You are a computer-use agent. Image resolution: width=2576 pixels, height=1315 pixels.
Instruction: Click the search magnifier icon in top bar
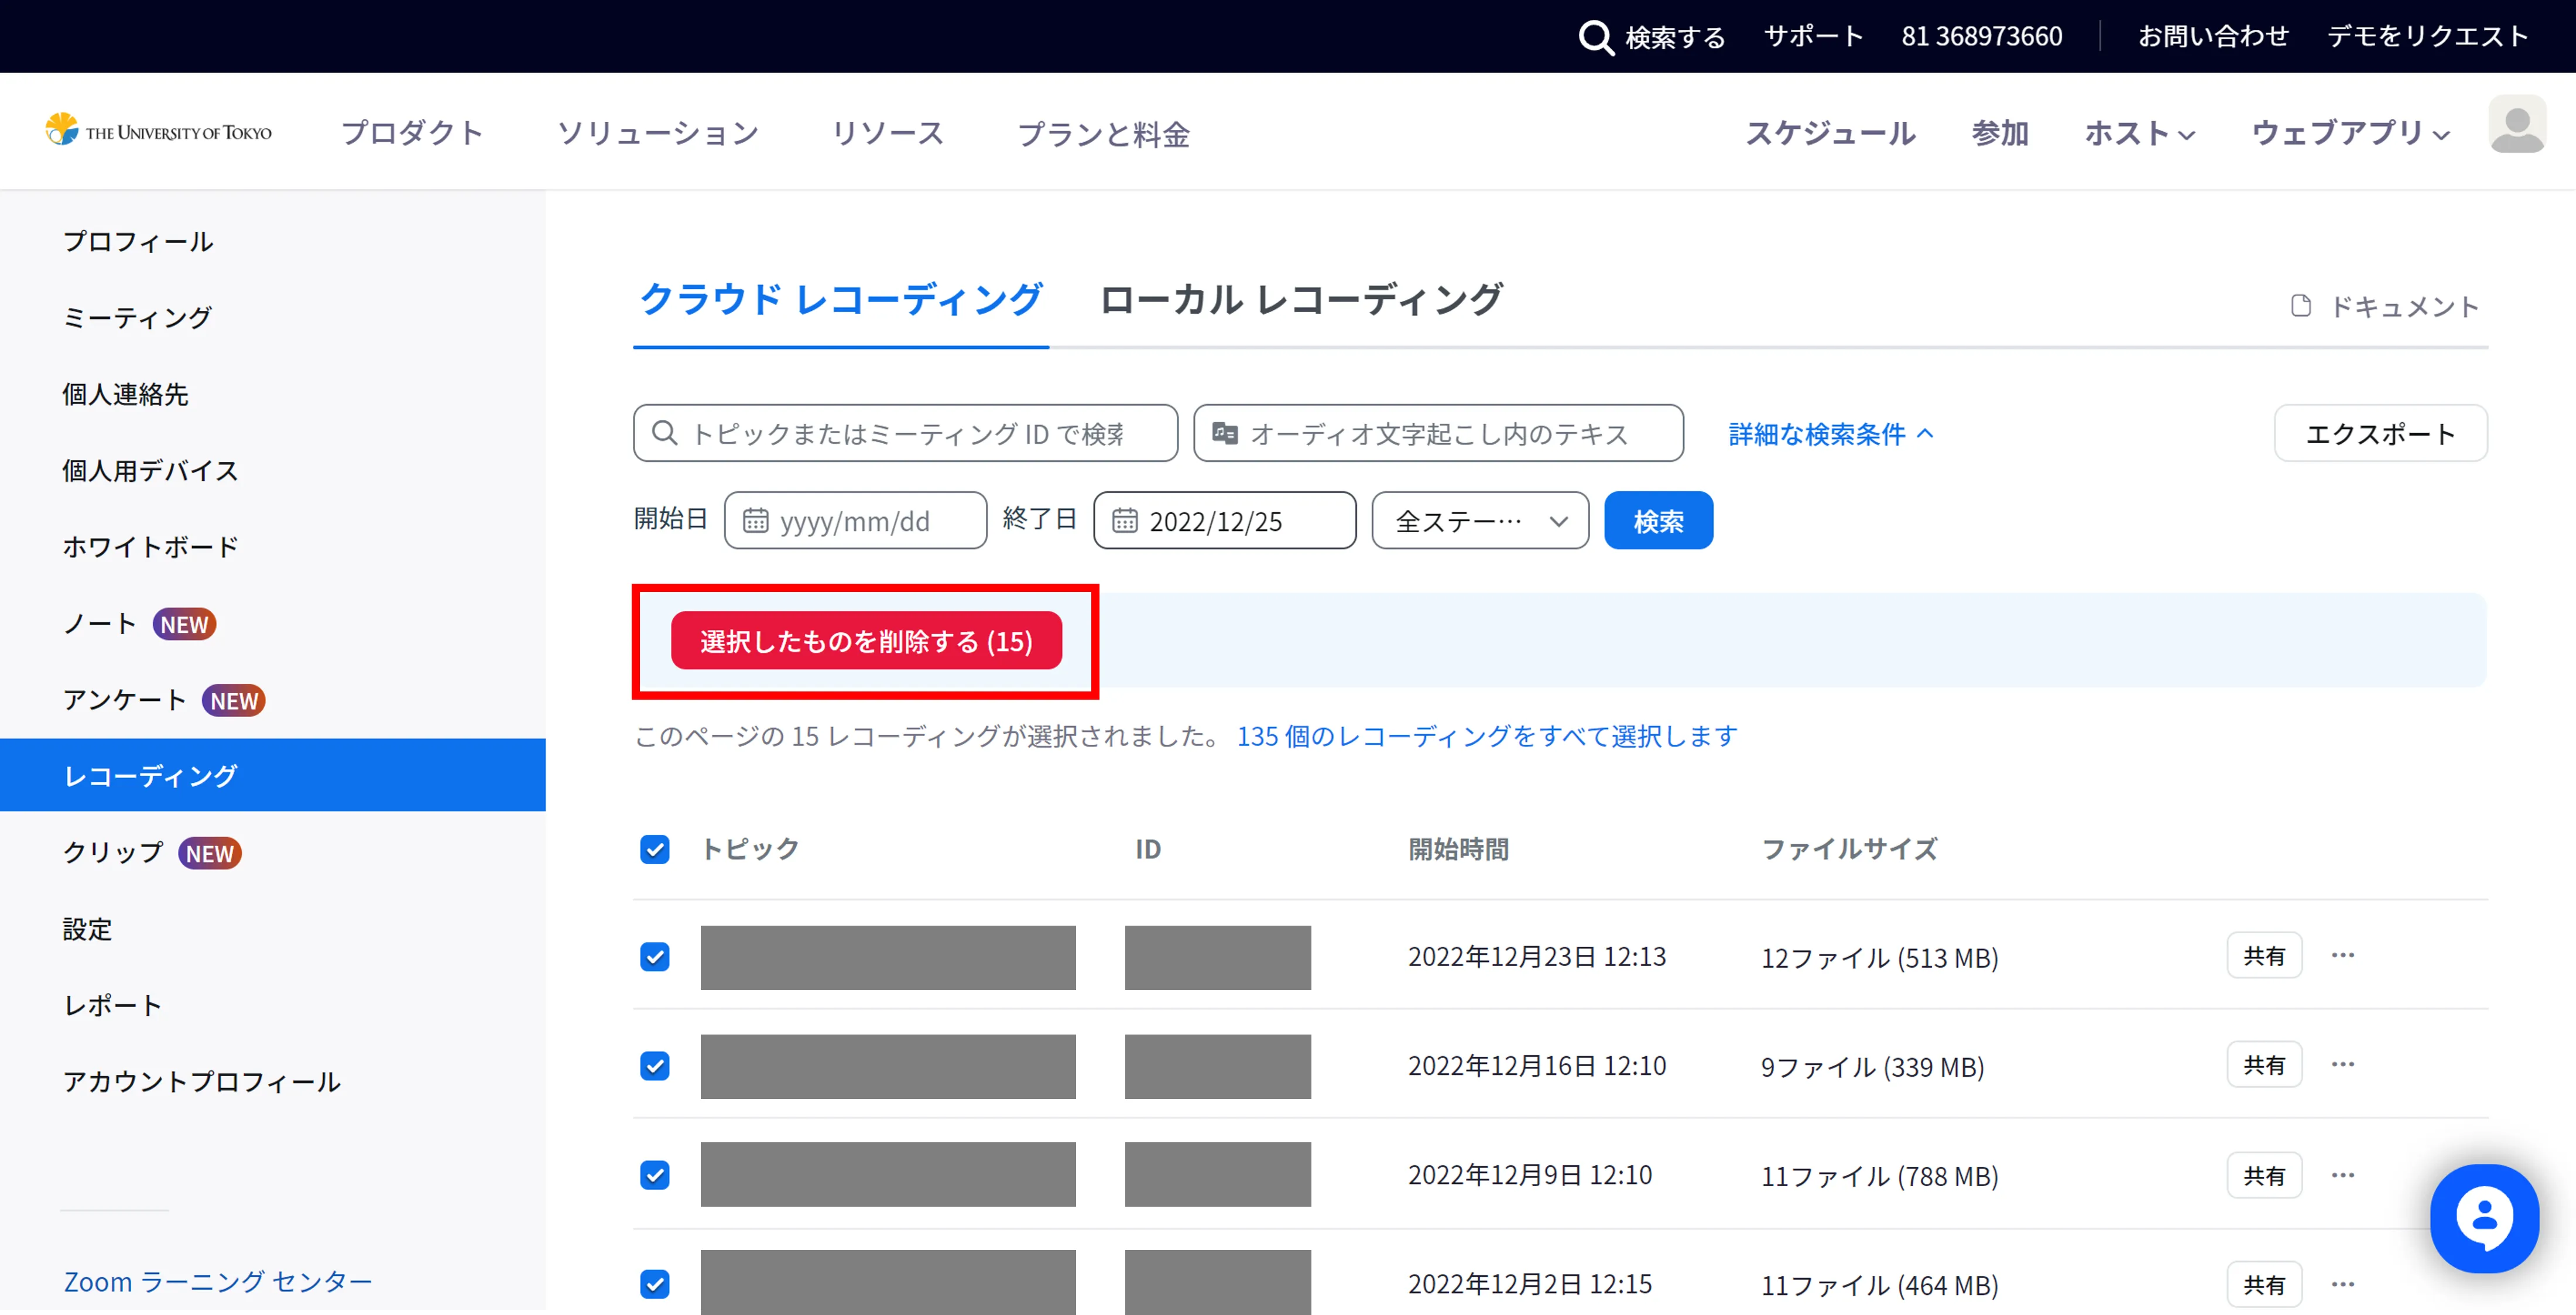coord(1595,38)
